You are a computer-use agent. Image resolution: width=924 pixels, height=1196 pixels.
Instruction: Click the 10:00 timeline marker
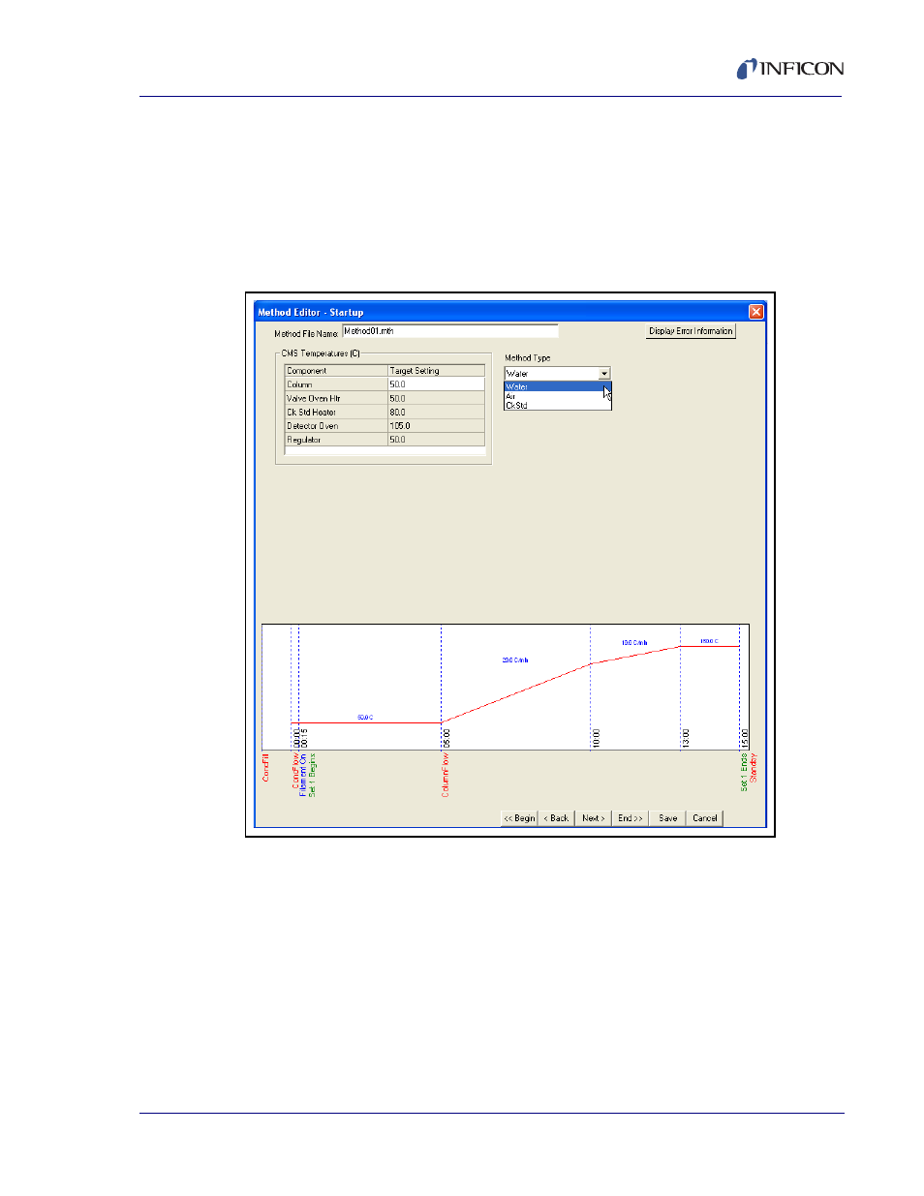click(596, 738)
